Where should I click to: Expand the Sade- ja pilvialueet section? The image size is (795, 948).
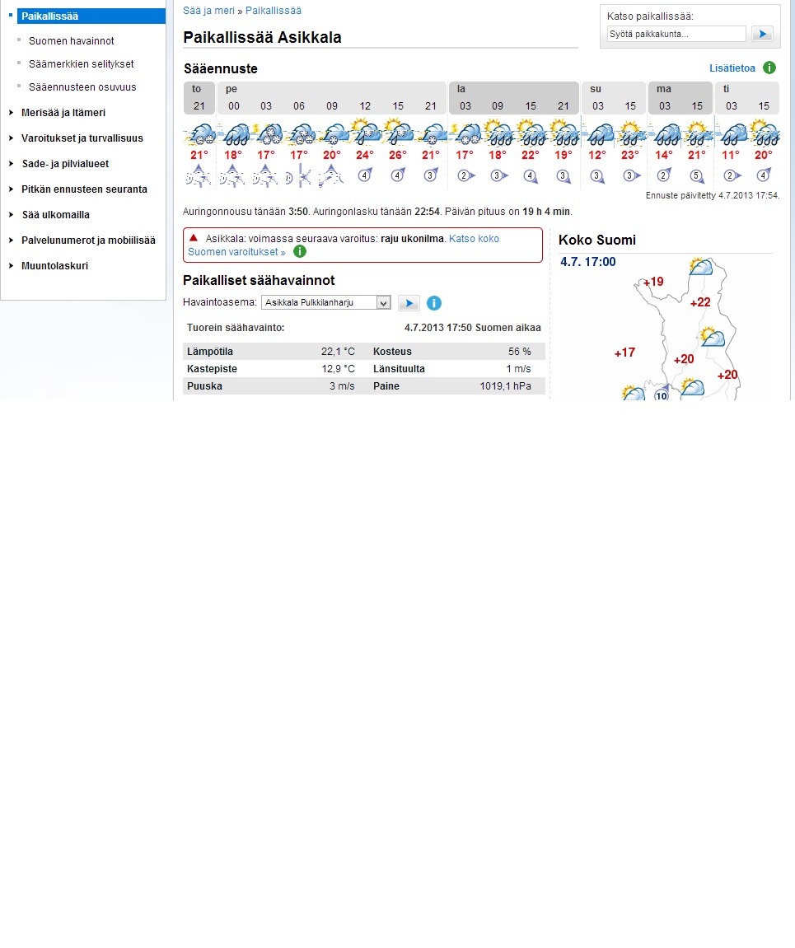click(x=65, y=164)
